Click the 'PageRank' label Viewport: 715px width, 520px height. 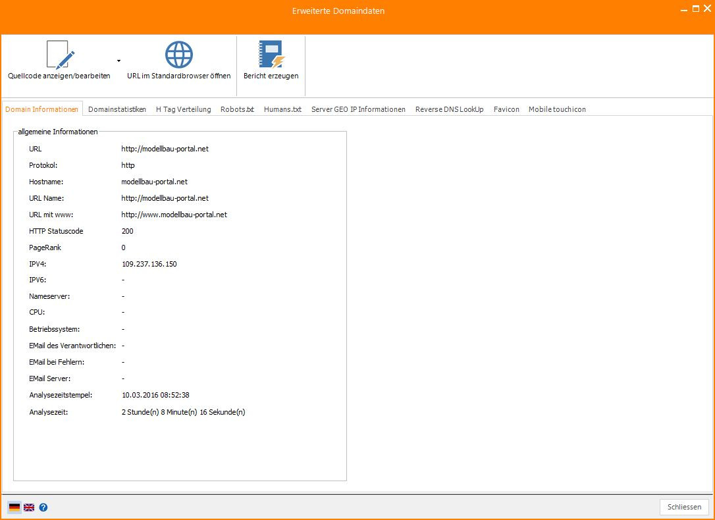pos(45,247)
